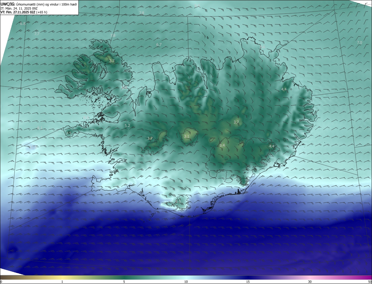Click the UWC/IG Úrkomumætti title line
This screenshot has width=372, height=284.
pos(39,4)
